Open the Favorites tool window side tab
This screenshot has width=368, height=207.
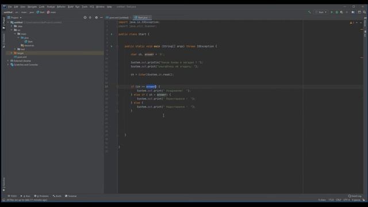pos(3,184)
